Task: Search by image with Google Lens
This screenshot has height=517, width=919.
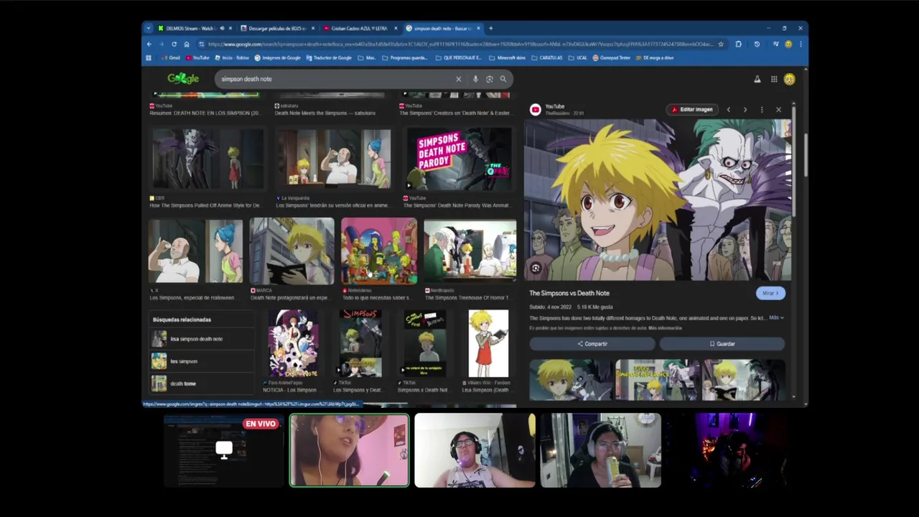Action: click(490, 79)
